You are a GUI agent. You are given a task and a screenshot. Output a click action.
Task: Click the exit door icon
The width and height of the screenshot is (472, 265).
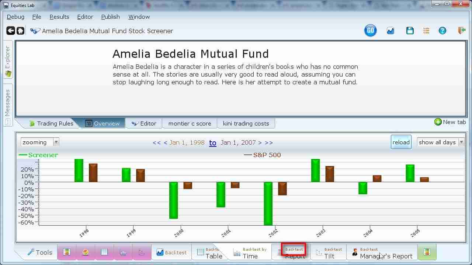(461, 31)
